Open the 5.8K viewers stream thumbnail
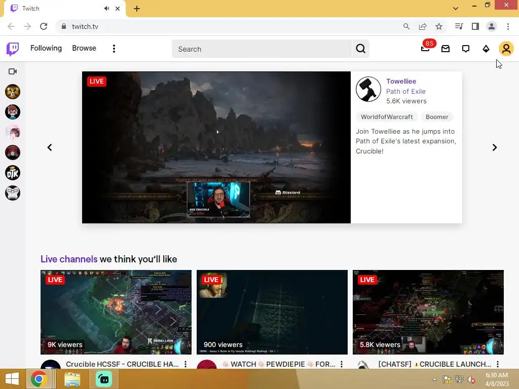Viewport: 519px width, 389px height. tap(428, 312)
